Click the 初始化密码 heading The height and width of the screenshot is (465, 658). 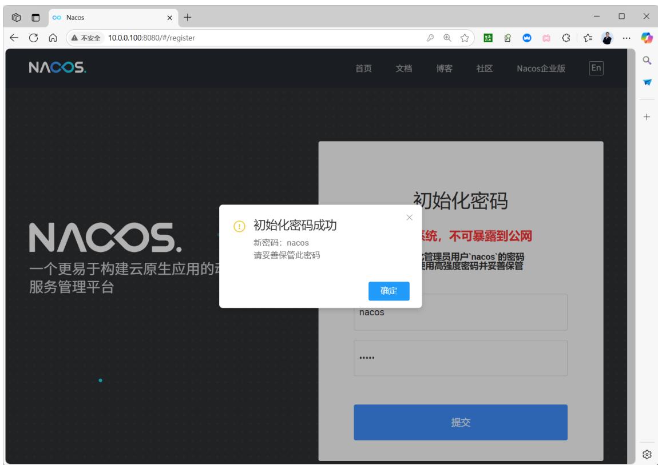coord(461,201)
